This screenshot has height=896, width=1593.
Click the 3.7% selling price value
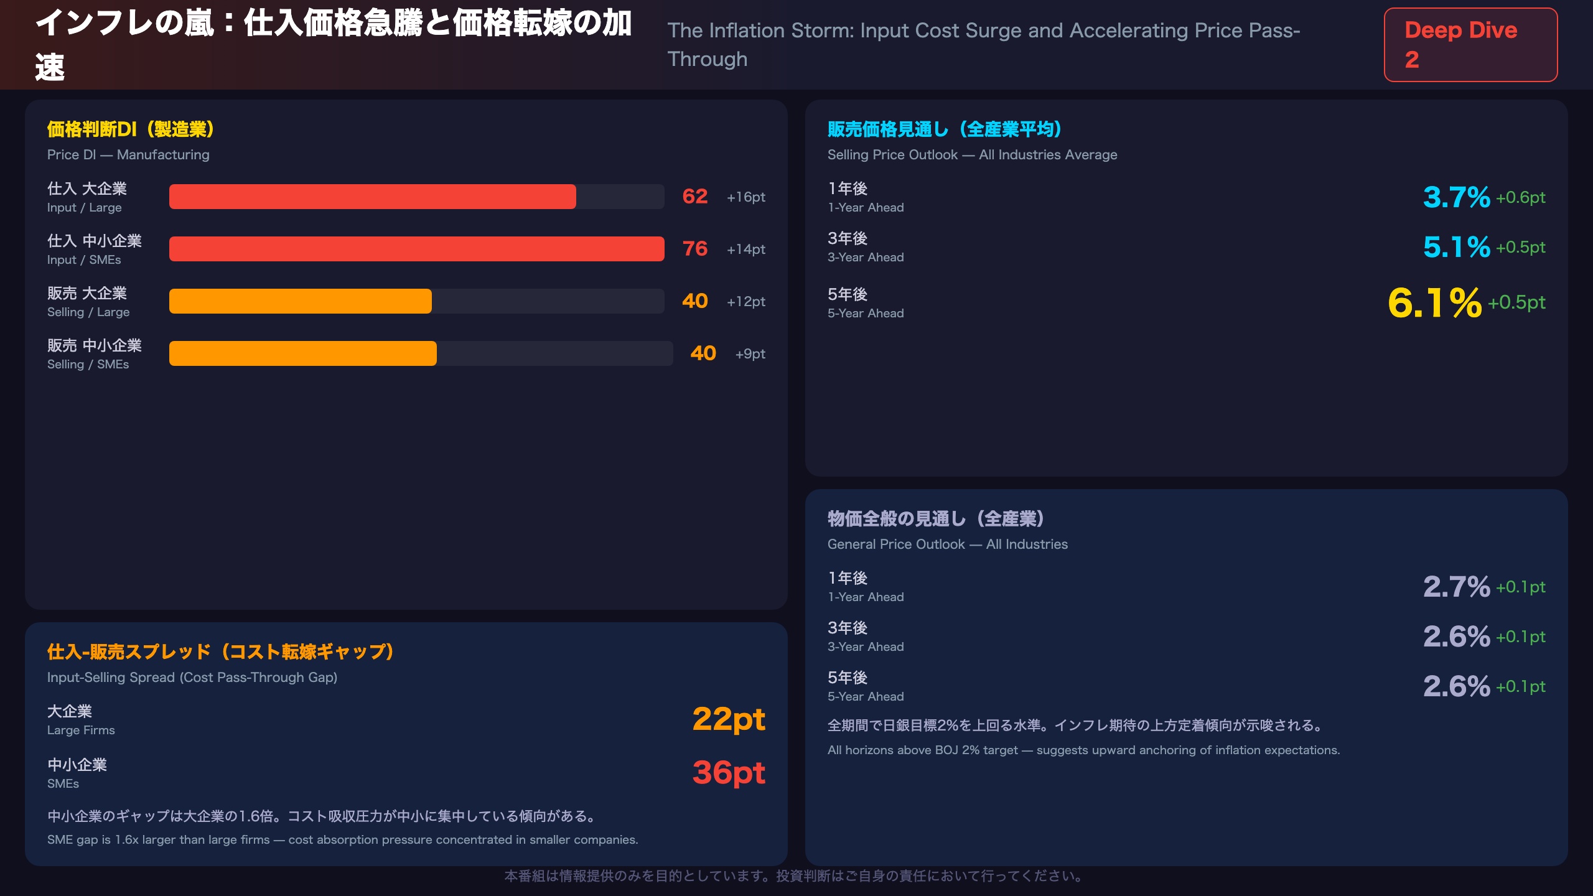click(1457, 197)
